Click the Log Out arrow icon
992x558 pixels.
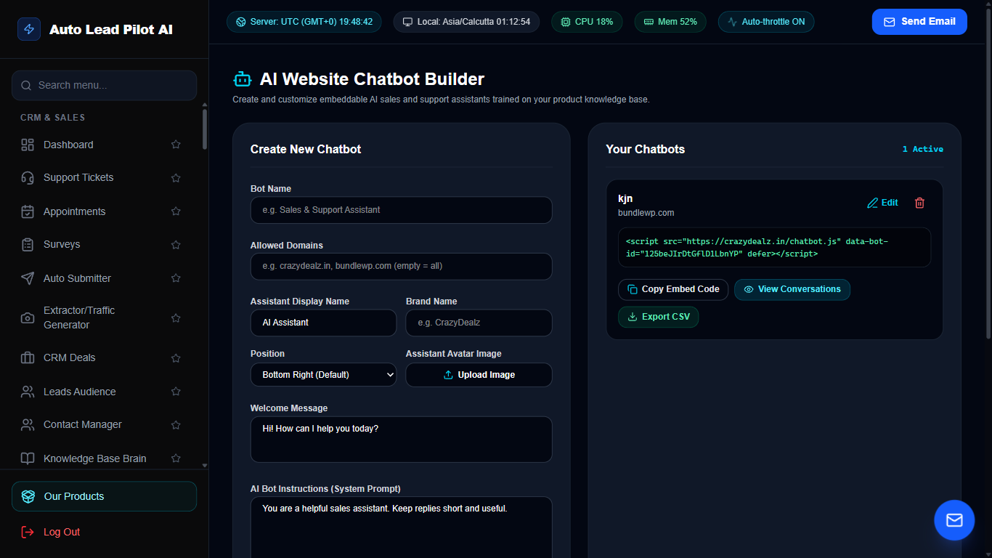(28, 532)
